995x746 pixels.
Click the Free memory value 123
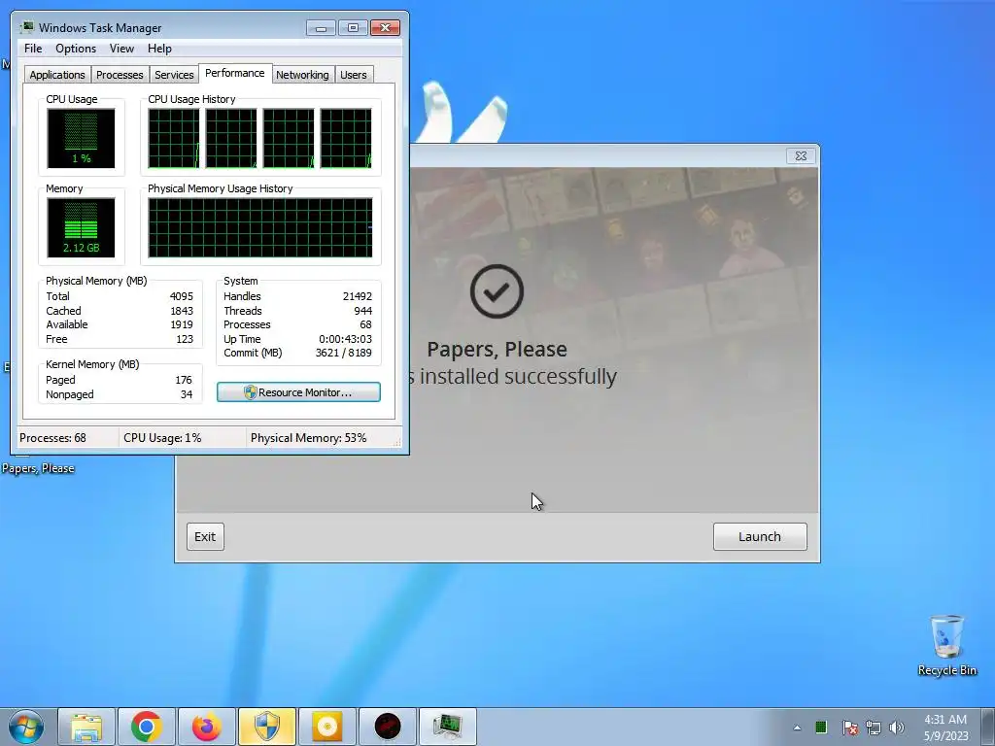(185, 339)
